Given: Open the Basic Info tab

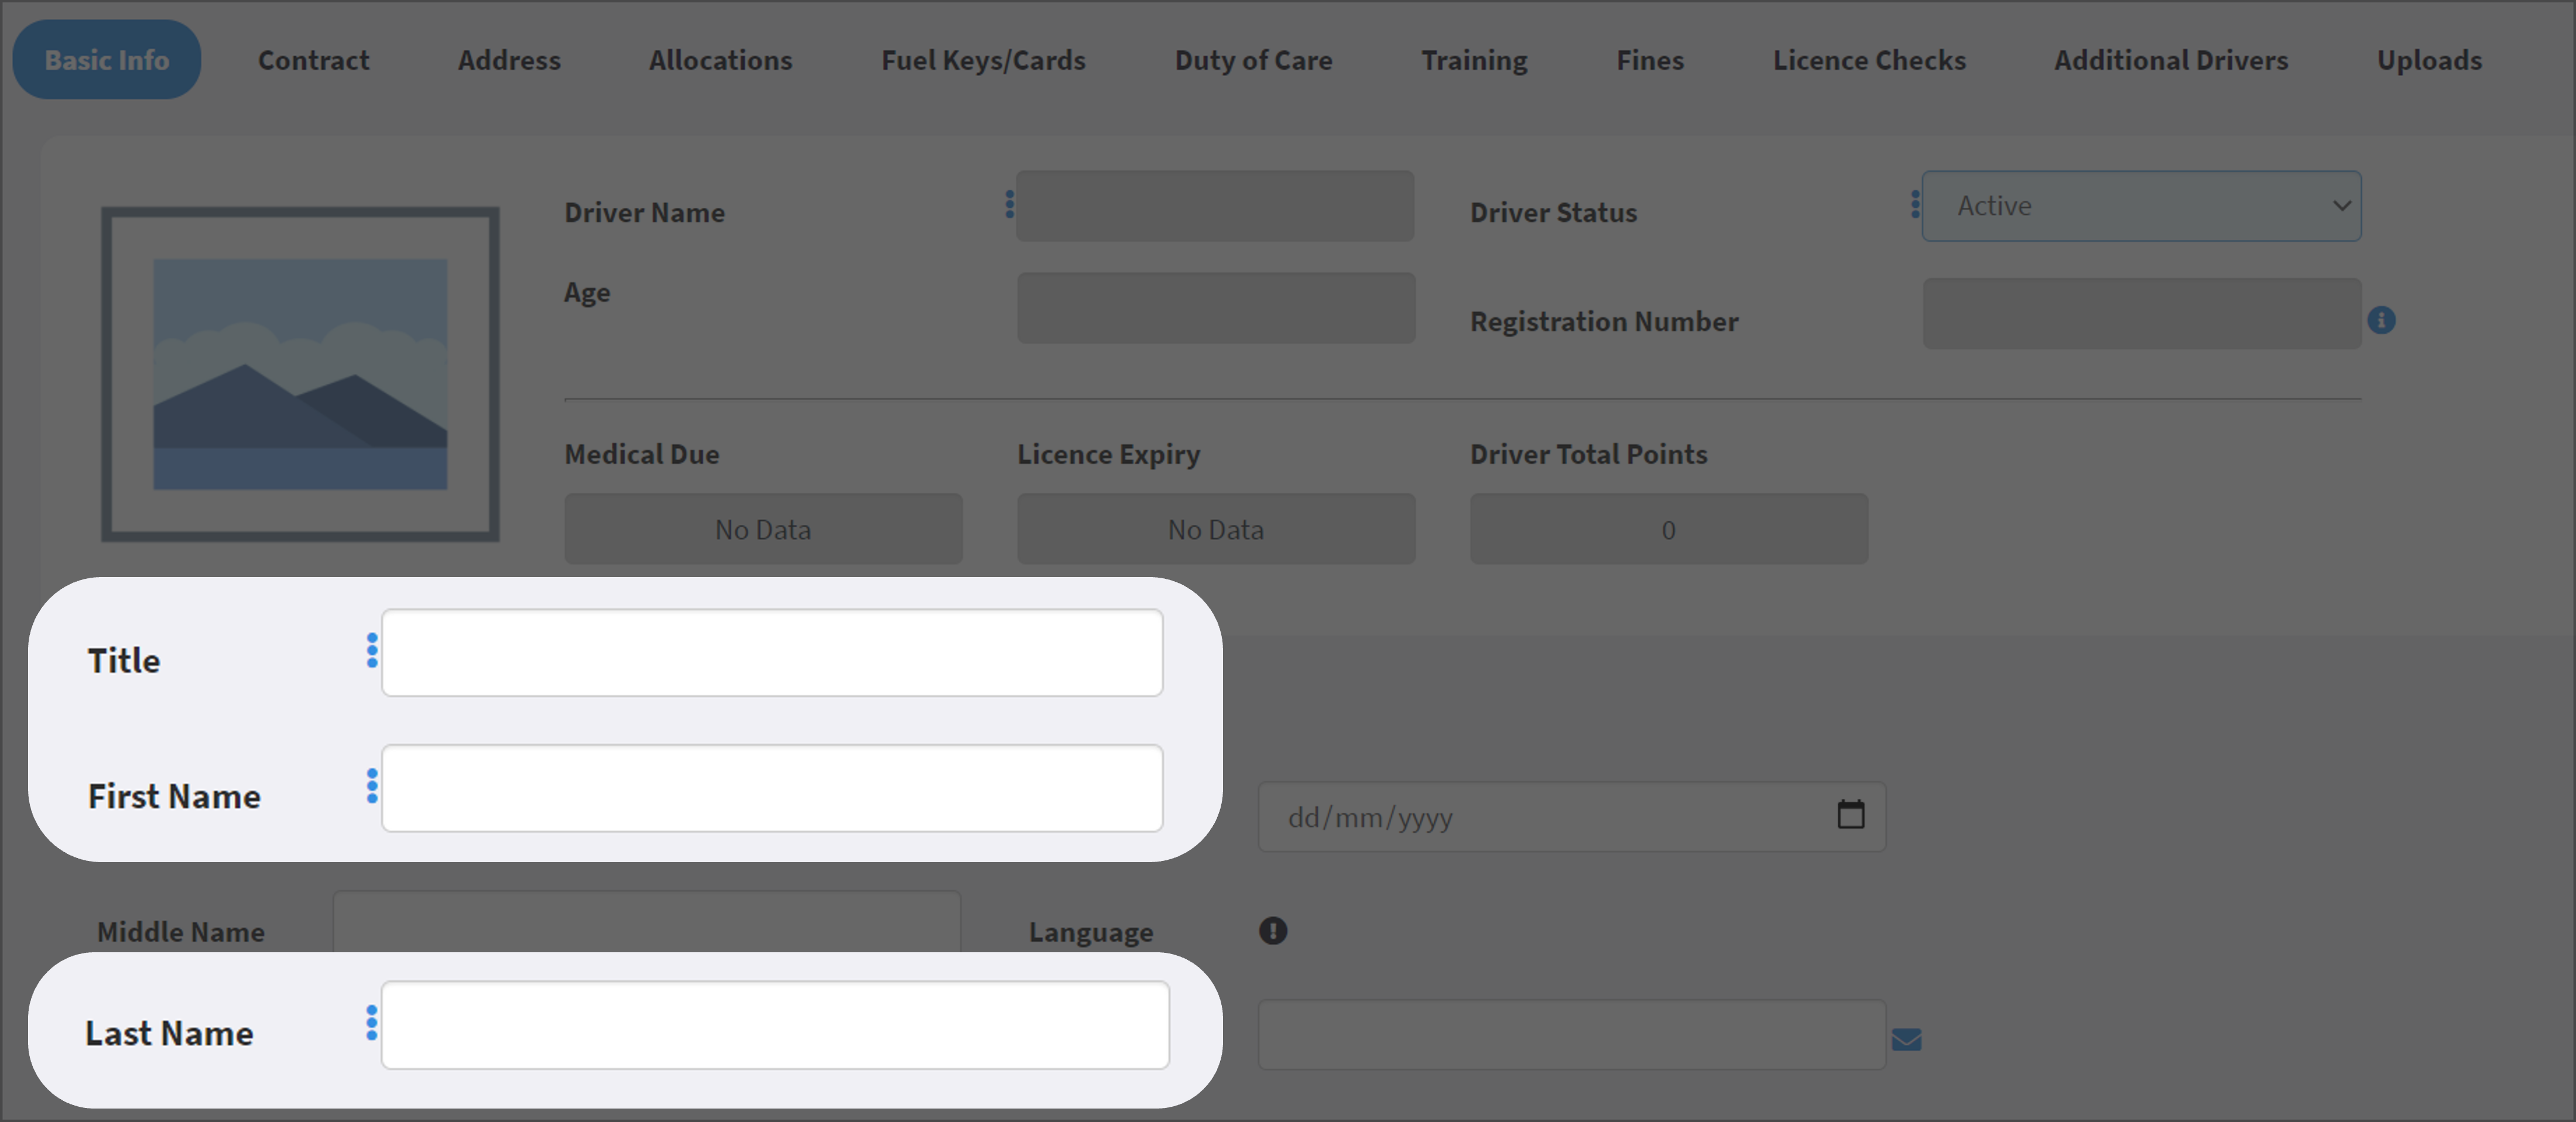Looking at the screenshot, I should point(106,60).
